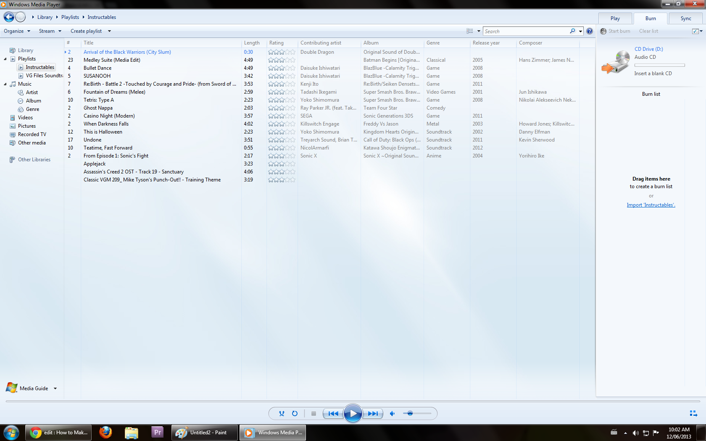This screenshot has height=441, width=706.
Task: Switch to the Burn tab
Action: (651, 18)
